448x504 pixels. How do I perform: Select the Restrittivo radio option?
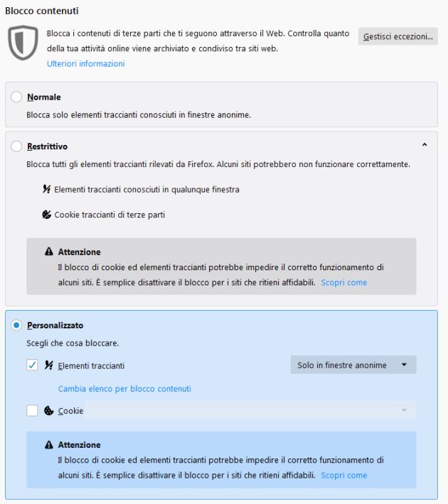point(17,146)
